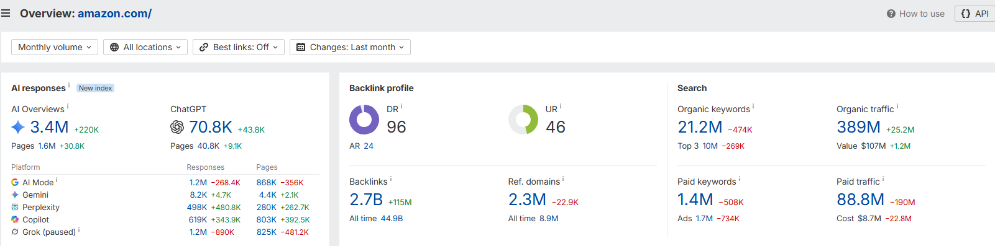Click Copilot pages 803K
This screenshot has height=246, width=995.
click(267, 220)
